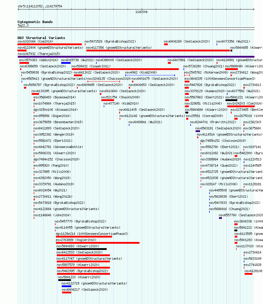This screenshot has height=304, width=263.
Task: Click the Cytogenetic Bands track title
Action: [35, 22]
